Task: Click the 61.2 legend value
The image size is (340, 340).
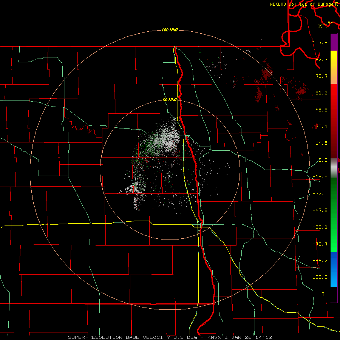Action: (321, 93)
